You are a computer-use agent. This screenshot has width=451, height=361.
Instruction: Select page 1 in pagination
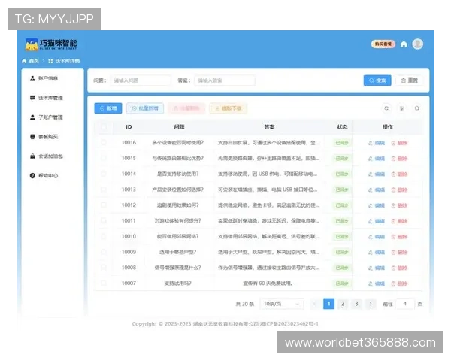[328, 304]
